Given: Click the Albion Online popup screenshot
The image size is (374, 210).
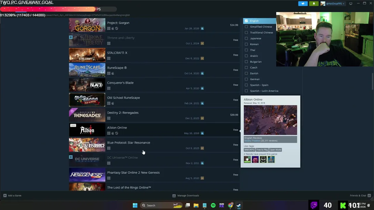Looking at the screenshot, I should click(x=270, y=120).
